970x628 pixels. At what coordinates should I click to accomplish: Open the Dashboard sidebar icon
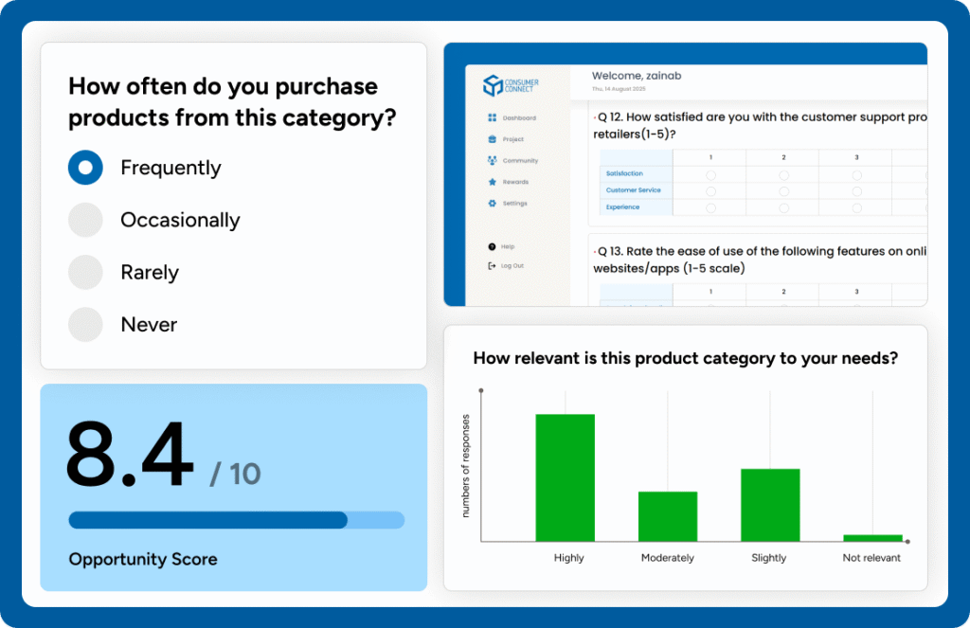[x=493, y=118]
